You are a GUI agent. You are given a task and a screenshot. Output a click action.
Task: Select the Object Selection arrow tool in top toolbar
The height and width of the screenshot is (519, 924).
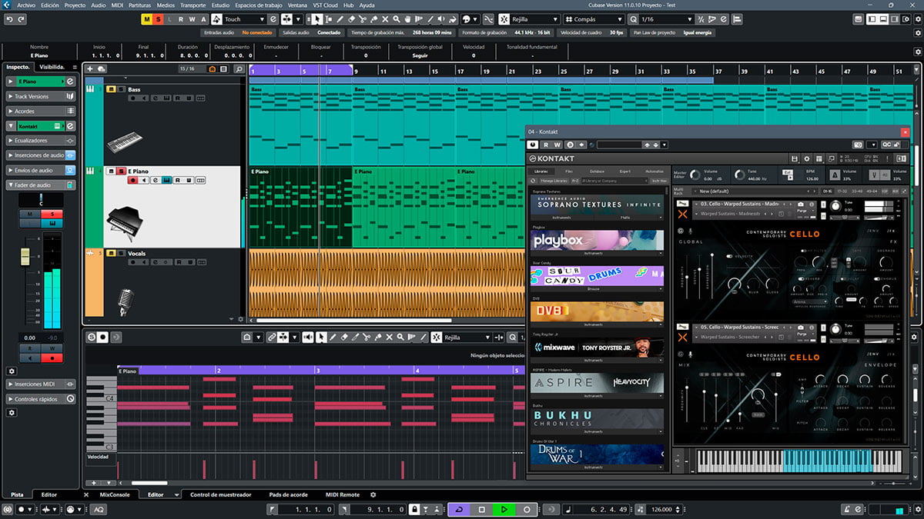point(317,18)
